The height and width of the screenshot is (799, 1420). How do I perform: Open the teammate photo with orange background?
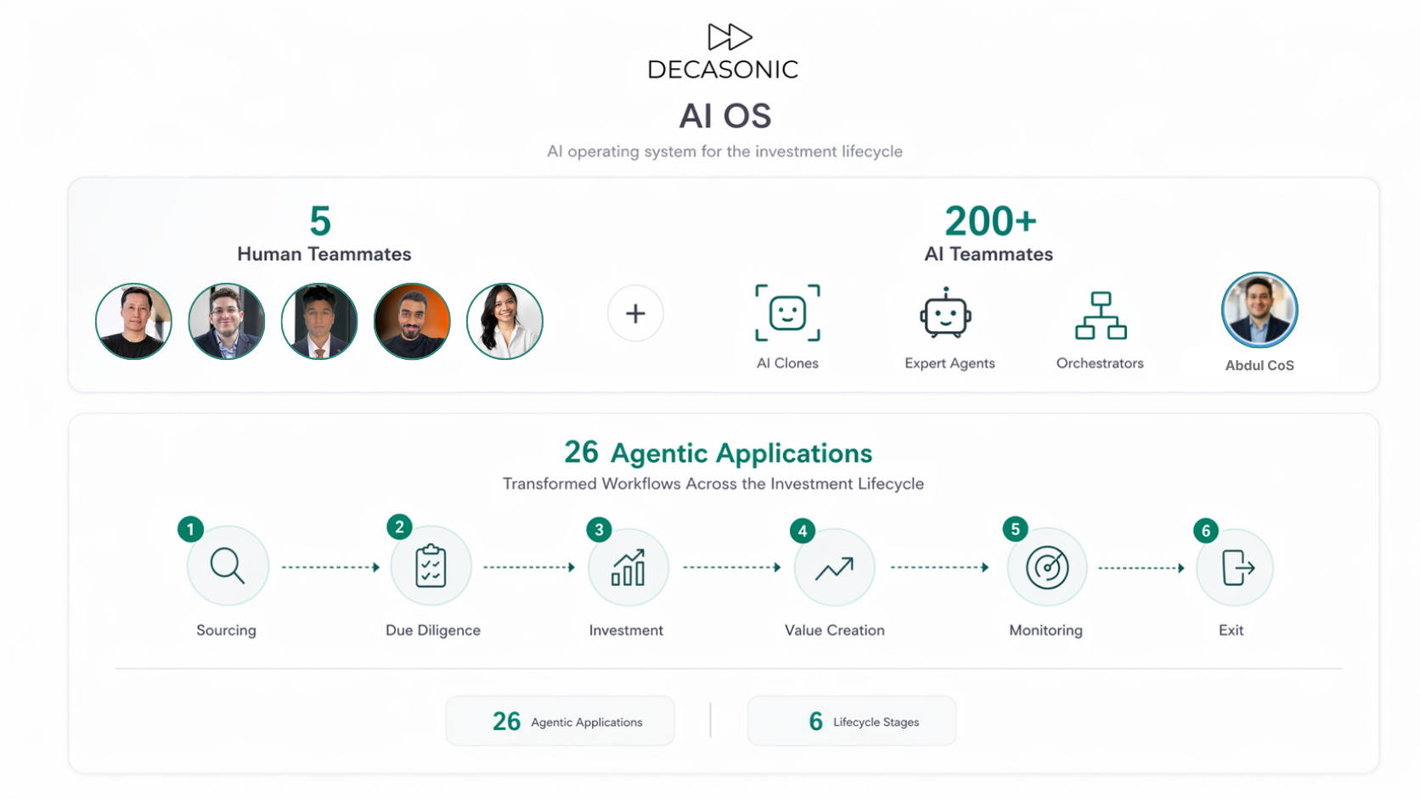pos(412,321)
